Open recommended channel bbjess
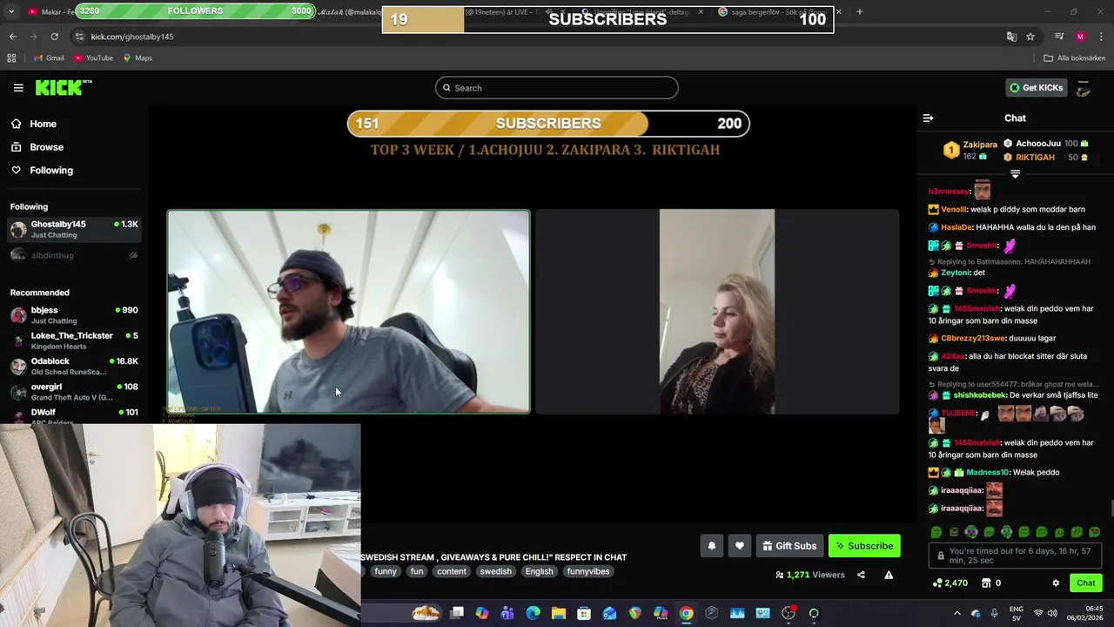This screenshot has width=1114, height=627. (74, 315)
